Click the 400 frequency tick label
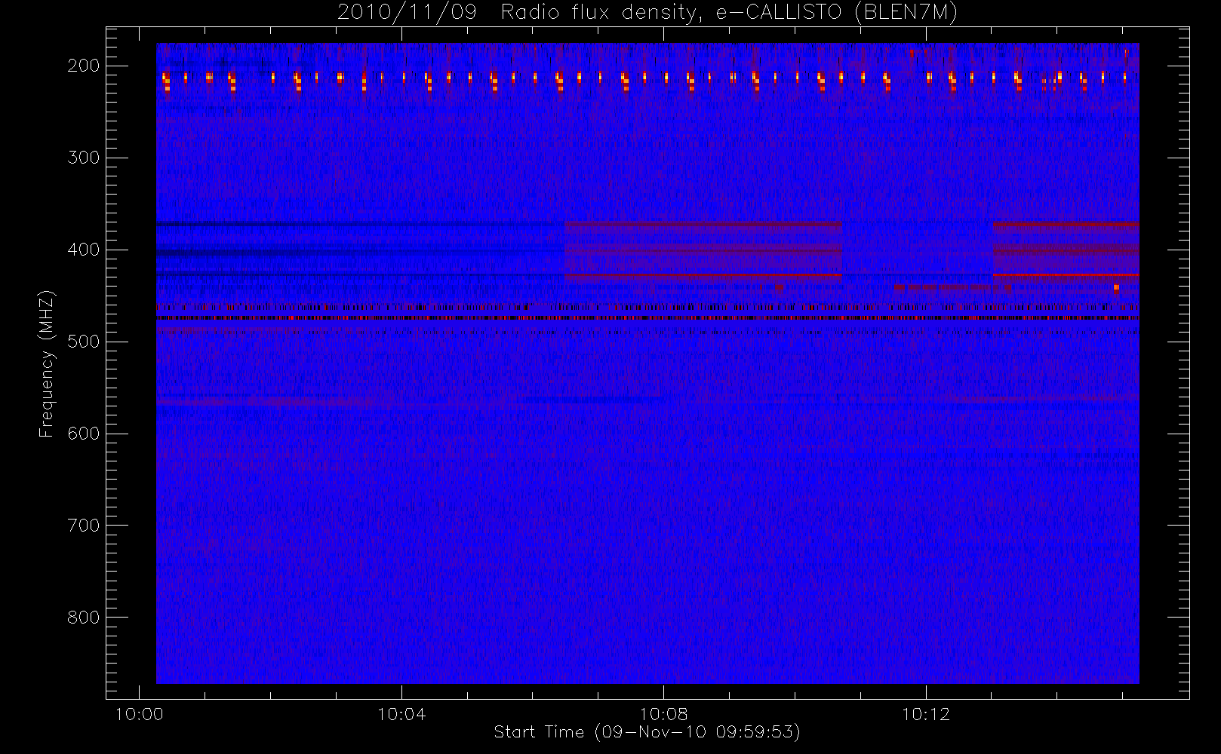The height and width of the screenshot is (754, 1221). pos(84,250)
